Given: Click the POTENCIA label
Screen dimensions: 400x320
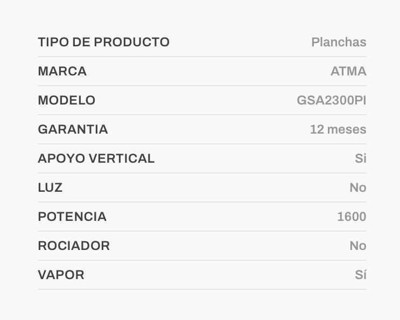Looking at the screenshot, I should pyautogui.click(x=72, y=217).
